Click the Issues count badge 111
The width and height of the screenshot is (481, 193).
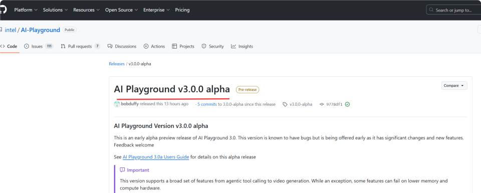pos(49,46)
